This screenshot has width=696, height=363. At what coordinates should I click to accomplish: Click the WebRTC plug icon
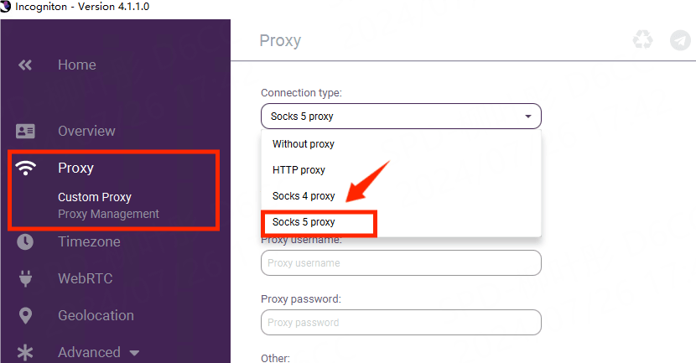click(25, 278)
